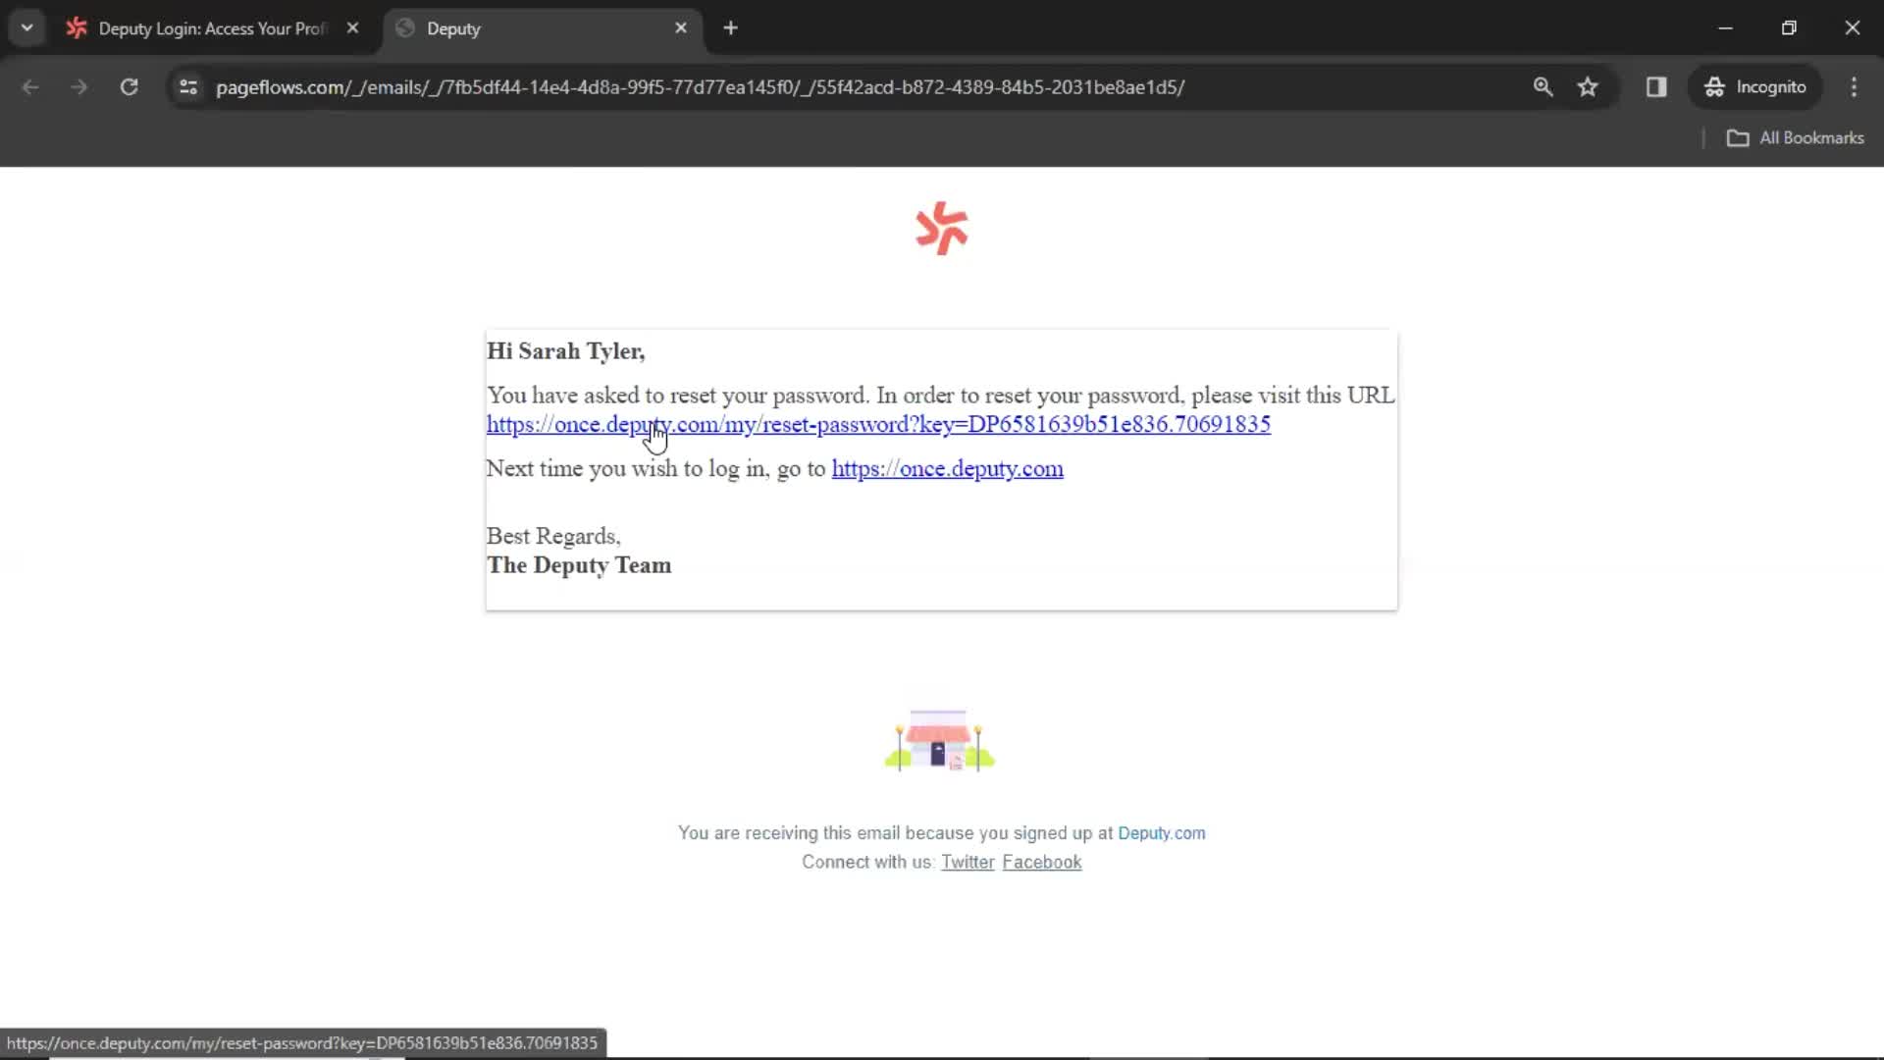The height and width of the screenshot is (1060, 1884).
Task: Click the bookmark star icon
Action: pyautogui.click(x=1589, y=86)
